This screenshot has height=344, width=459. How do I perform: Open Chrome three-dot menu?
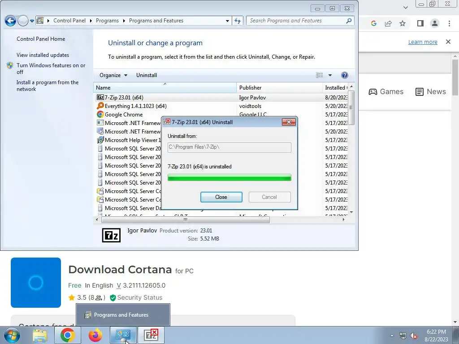(449, 23)
